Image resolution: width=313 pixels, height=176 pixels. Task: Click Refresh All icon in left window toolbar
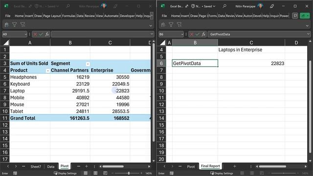coord(6,24)
